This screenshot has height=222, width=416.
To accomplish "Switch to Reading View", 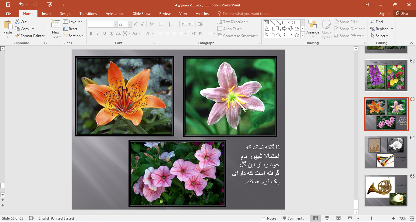I will coord(338,218).
